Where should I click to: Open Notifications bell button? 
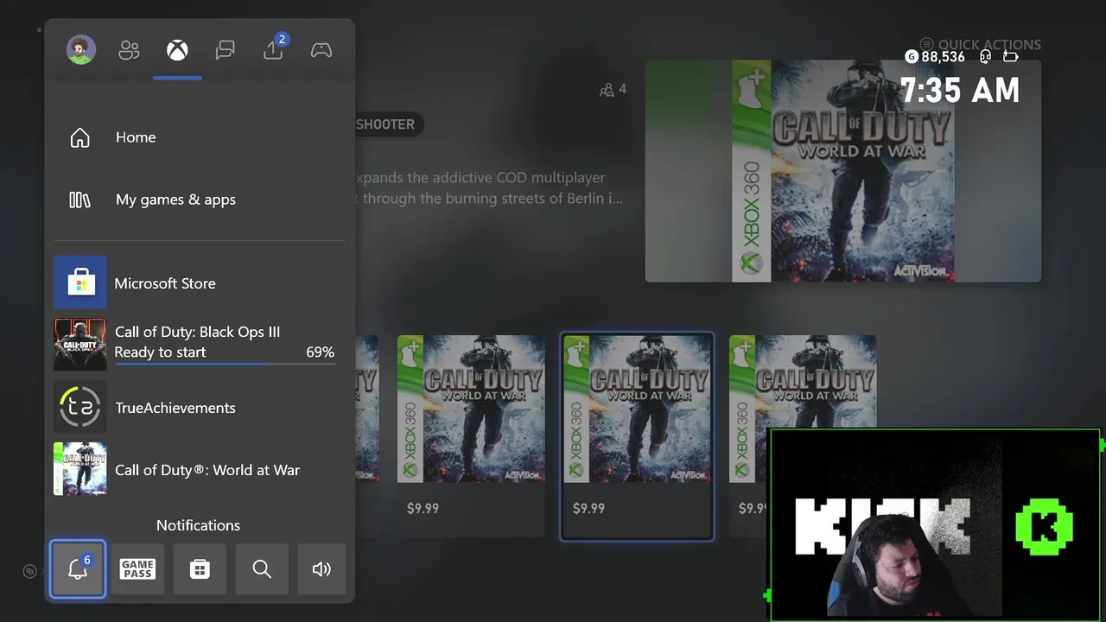[78, 568]
